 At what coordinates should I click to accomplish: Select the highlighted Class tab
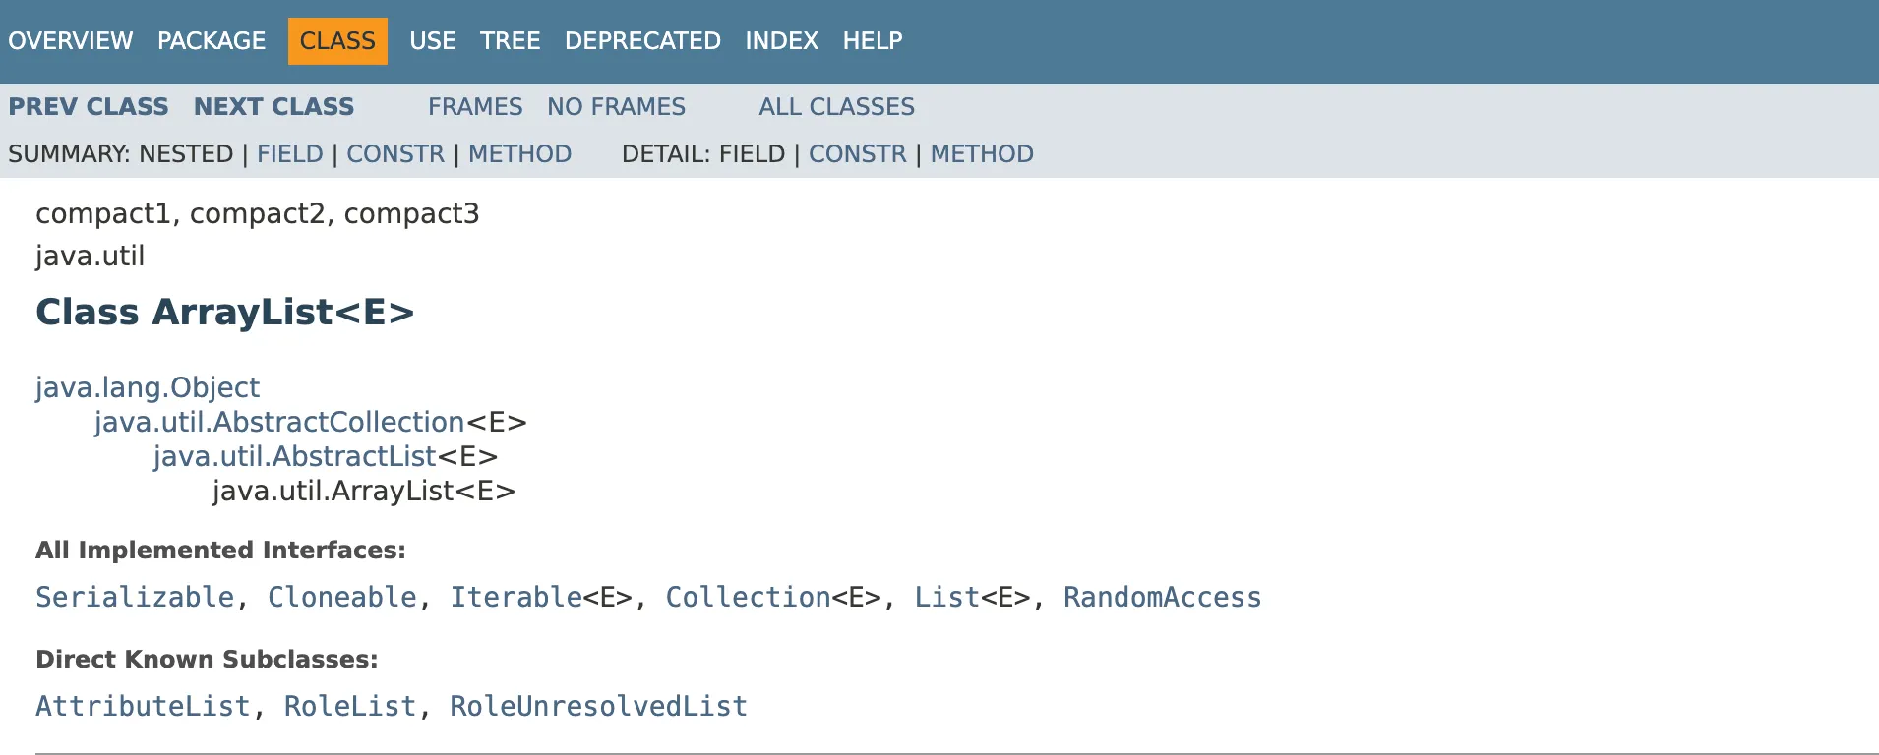pos(337,41)
